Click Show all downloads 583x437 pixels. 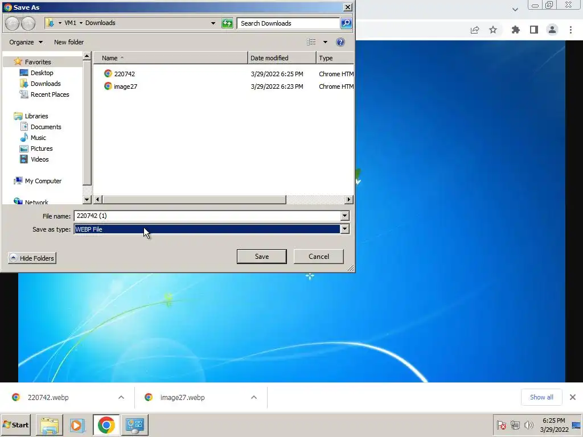tap(541, 397)
